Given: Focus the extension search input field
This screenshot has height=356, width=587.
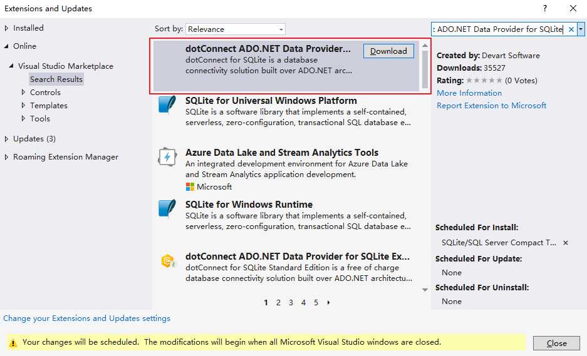Looking at the screenshot, I should coord(499,29).
